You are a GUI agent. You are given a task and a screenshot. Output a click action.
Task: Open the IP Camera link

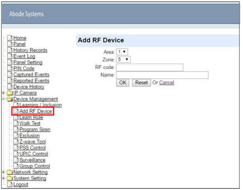pos(25,93)
